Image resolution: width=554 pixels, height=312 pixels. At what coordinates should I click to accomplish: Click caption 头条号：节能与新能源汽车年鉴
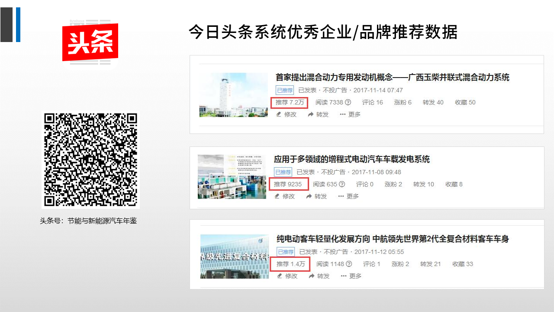[88, 221]
